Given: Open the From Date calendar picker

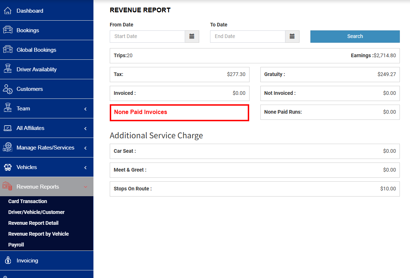Looking at the screenshot, I should [x=192, y=37].
